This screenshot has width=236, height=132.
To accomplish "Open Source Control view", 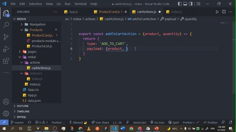I will [6, 37].
